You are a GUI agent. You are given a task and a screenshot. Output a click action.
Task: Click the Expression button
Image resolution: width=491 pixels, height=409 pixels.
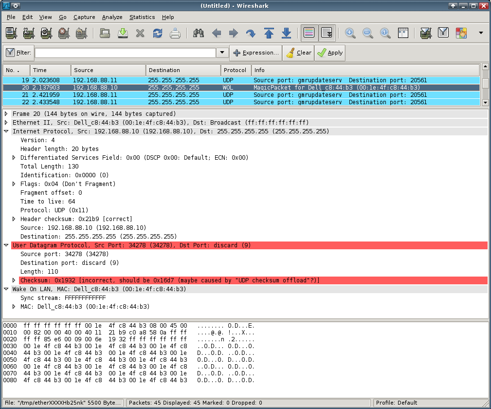255,52
